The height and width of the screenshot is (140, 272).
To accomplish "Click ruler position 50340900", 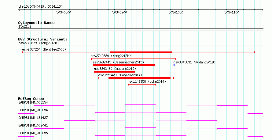I will pyautogui.click(x=120, y=12).
